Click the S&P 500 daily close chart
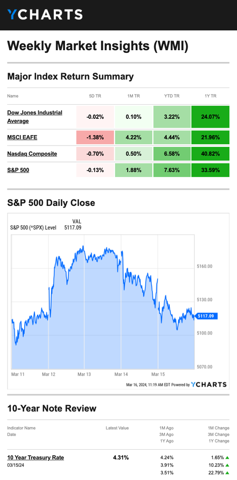 click(103, 302)
